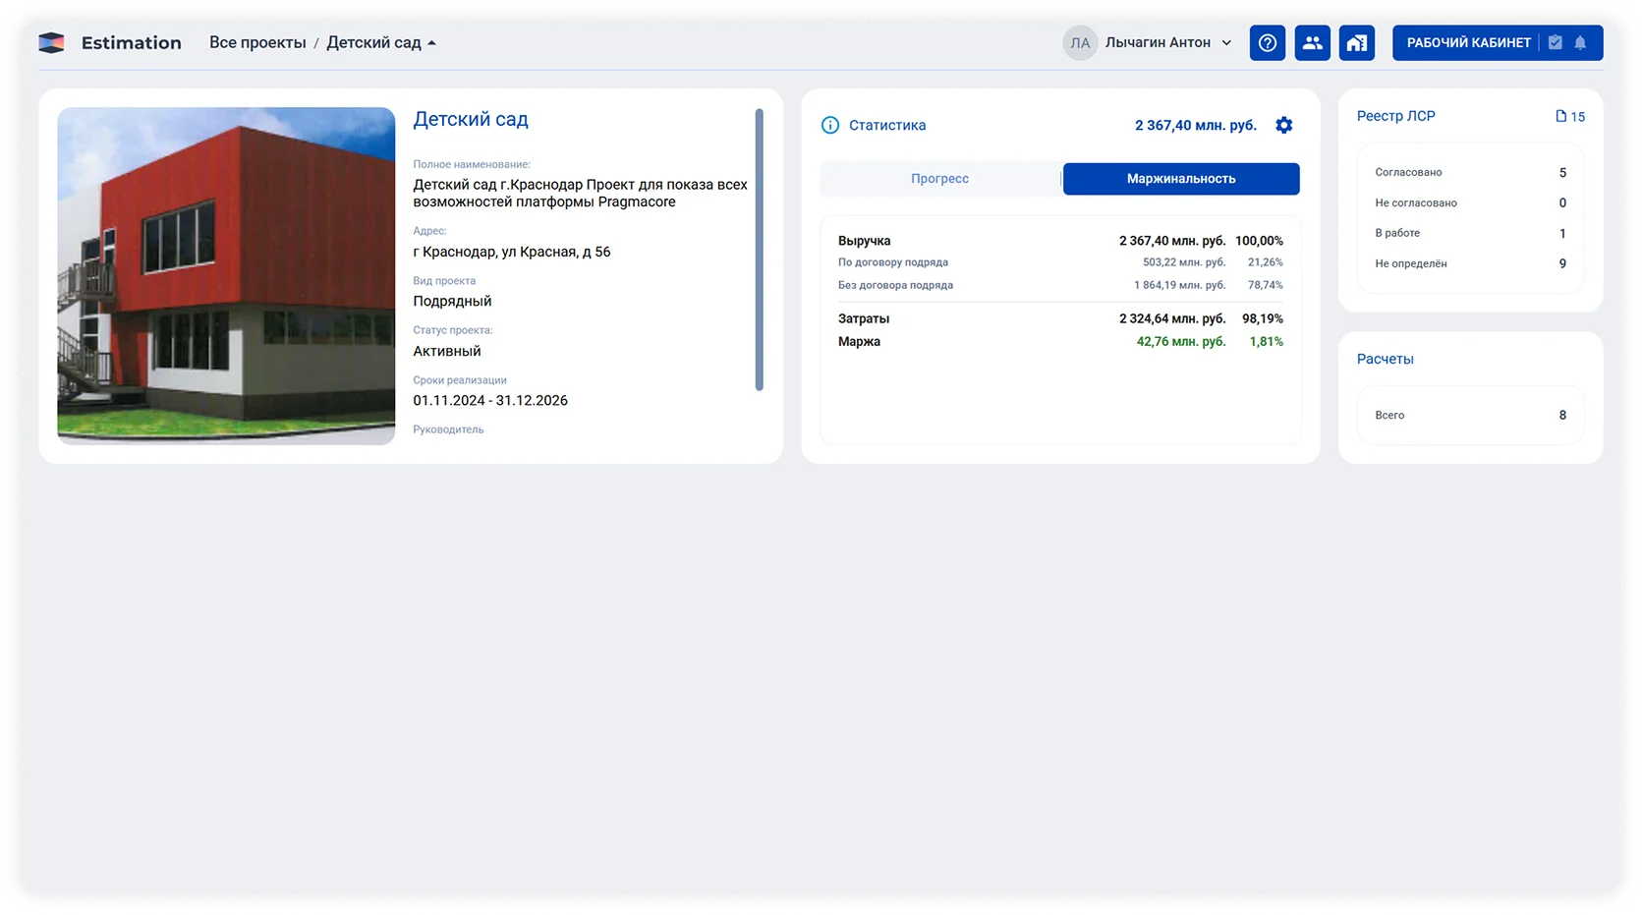Open the help question mark icon

click(x=1268, y=43)
